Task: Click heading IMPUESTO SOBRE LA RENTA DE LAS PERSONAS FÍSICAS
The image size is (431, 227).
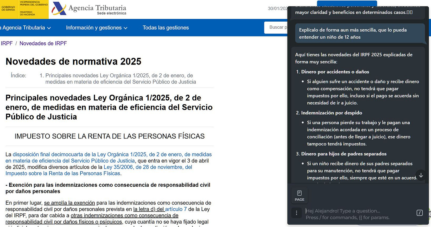Action: coord(110,136)
